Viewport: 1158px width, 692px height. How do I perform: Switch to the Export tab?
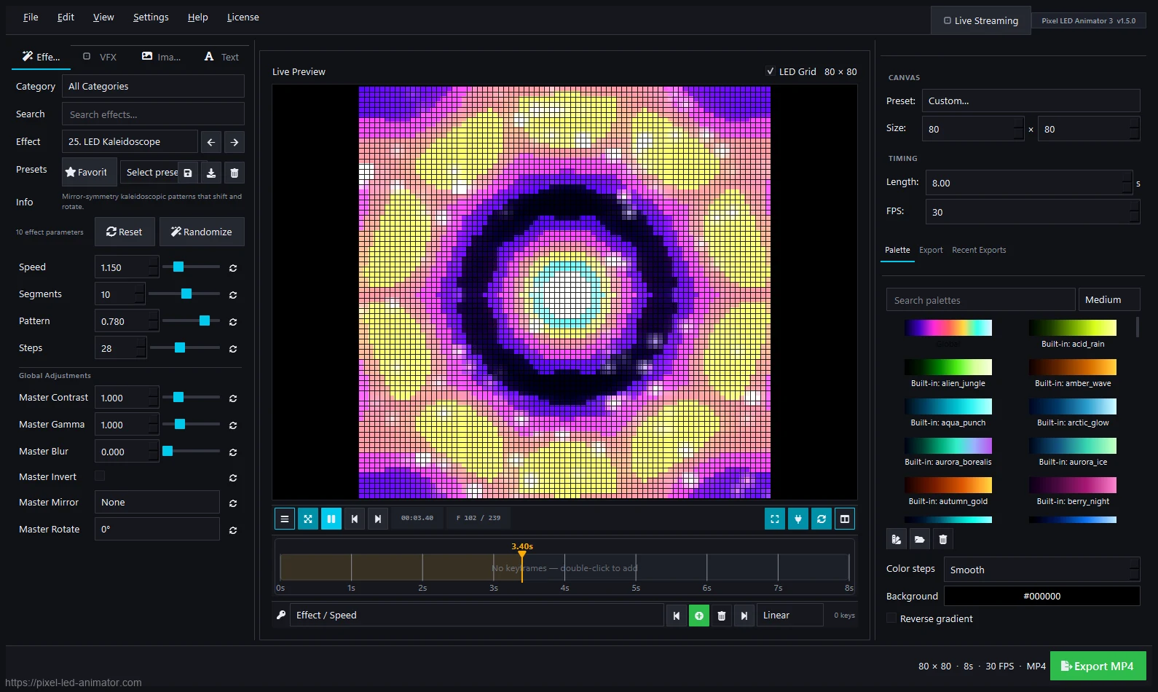[931, 250]
